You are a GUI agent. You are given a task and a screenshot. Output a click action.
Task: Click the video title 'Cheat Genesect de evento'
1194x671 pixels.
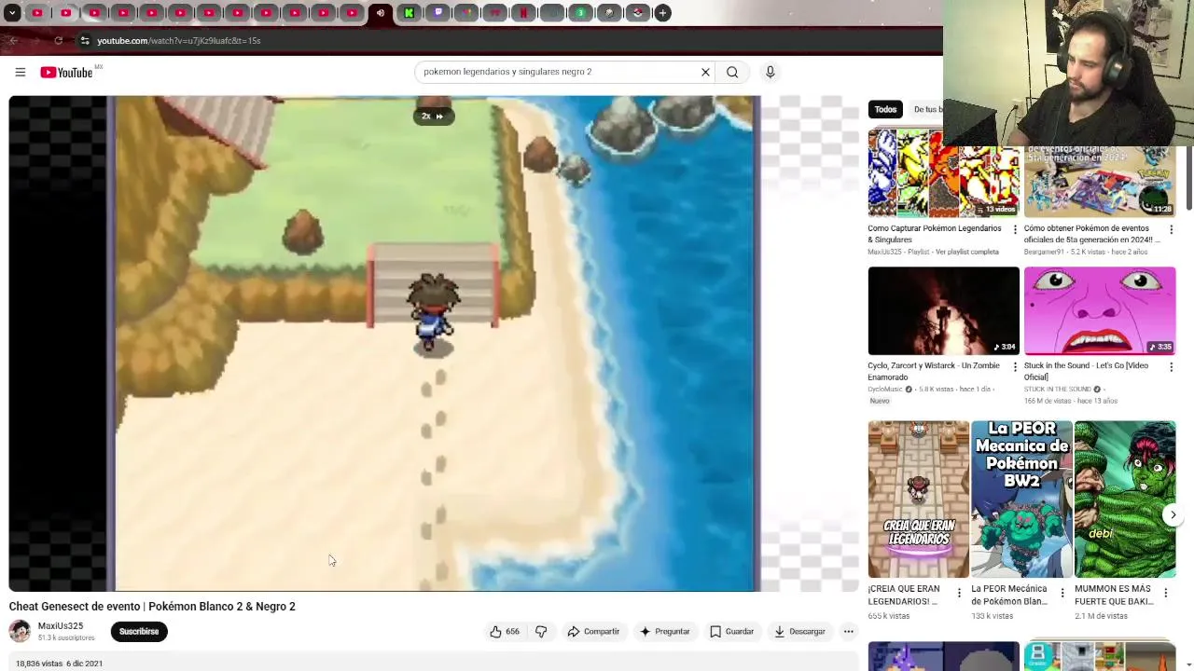pyautogui.click(x=152, y=607)
